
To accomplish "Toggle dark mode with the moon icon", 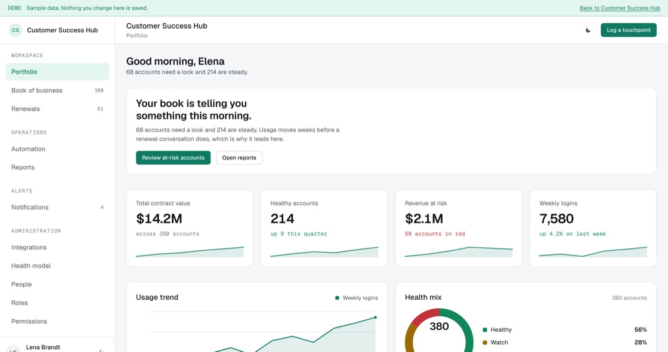I will click(588, 30).
